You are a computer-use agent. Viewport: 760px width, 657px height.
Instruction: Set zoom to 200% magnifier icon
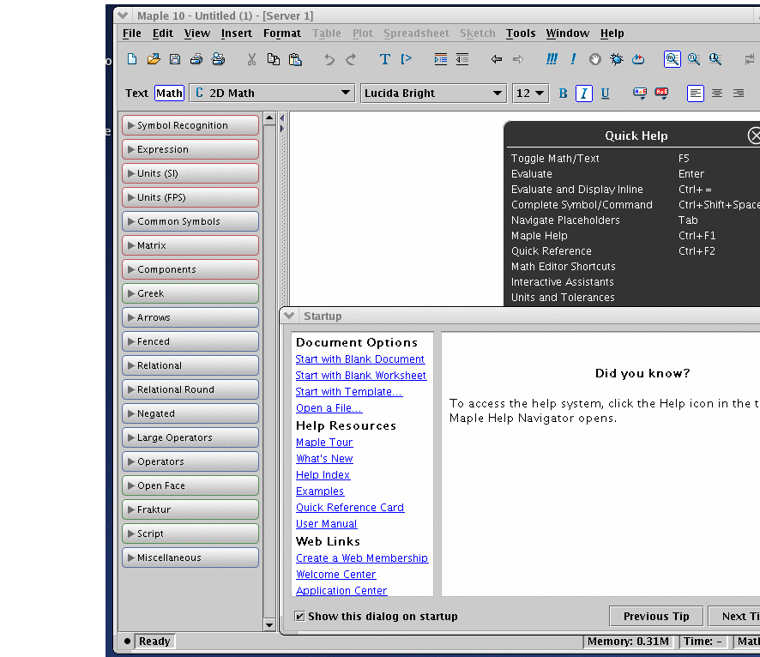coord(715,59)
